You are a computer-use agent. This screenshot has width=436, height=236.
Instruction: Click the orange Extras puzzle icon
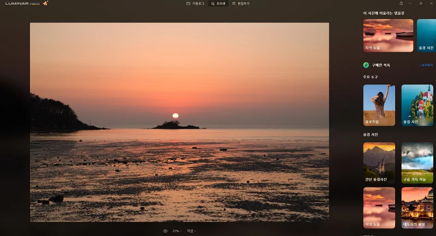tap(45, 3)
